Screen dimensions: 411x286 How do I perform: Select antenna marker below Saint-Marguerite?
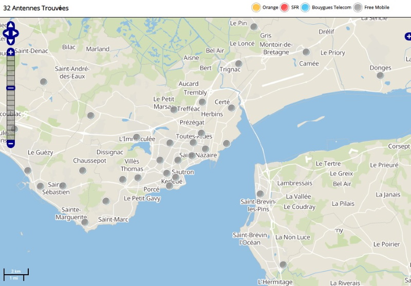pos(85,222)
